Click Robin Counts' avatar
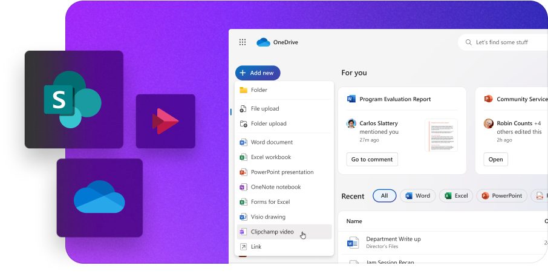548x274 pixels. (x=488, y=124)
